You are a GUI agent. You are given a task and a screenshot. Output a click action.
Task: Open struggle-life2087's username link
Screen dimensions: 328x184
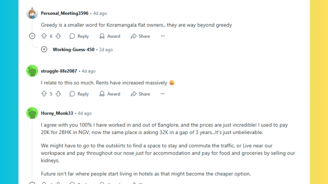[x=59, y=71]
